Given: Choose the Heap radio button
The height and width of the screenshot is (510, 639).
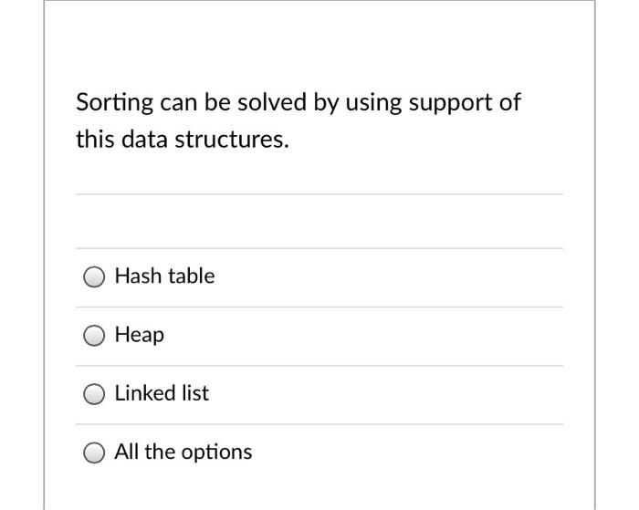Looking at the screenshot, I should pos(94,336).
